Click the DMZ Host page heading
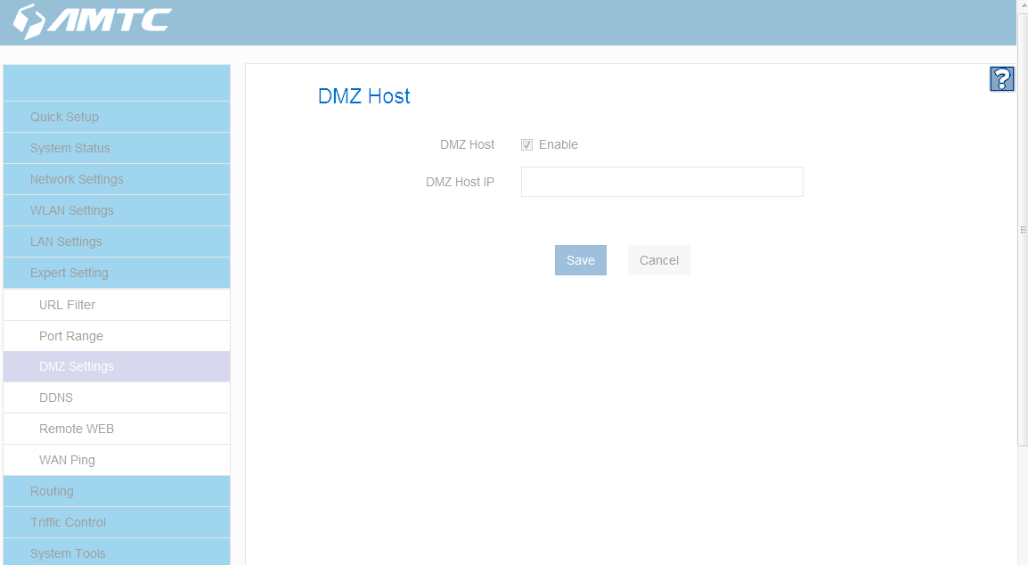This screenshot has width=1028, height=565. 363,96
